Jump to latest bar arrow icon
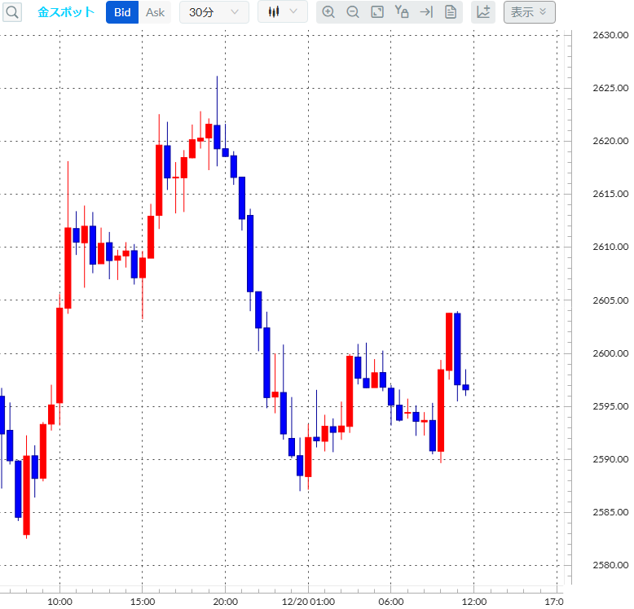The height and width of the screenshot is (609, 634). (x=426, y=12)
